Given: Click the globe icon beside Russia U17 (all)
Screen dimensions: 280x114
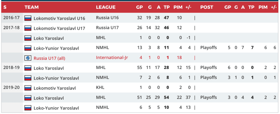Looking at the screenshot, I should 28,58.
